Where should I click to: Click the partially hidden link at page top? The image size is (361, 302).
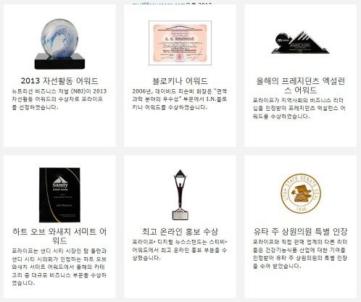(x=172, y=4)
